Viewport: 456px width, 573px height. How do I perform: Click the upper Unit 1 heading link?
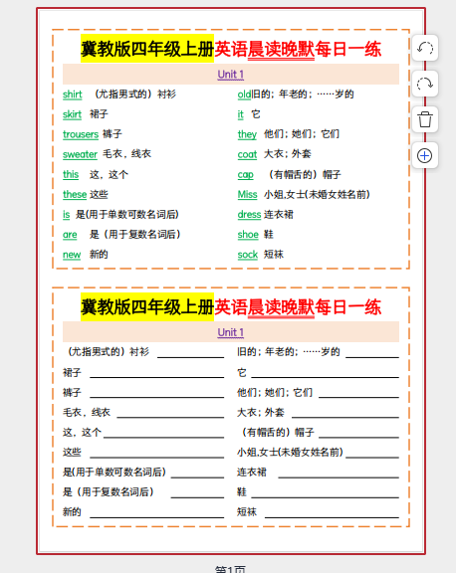pyautogui.click(x=230, y=75)
